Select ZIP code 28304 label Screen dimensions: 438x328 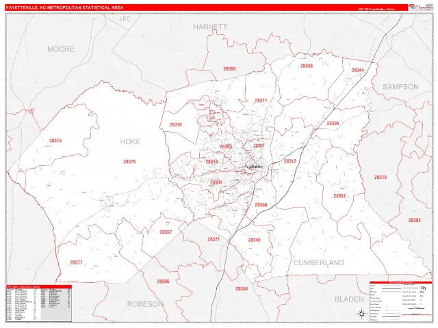point(216,182)
